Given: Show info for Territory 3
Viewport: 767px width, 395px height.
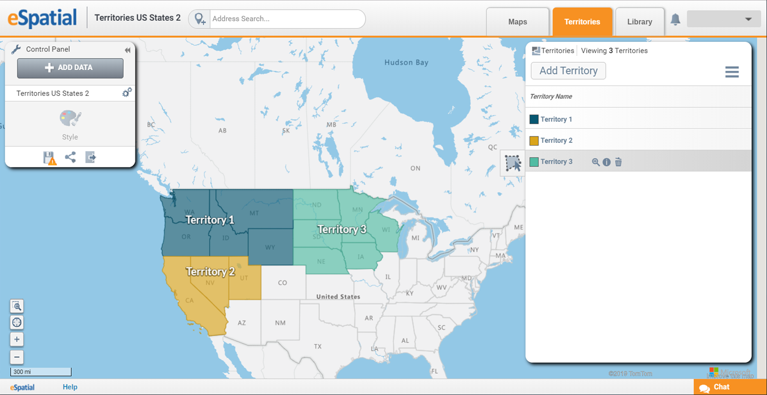Looking at the screenshot, I should pos(607,162).
